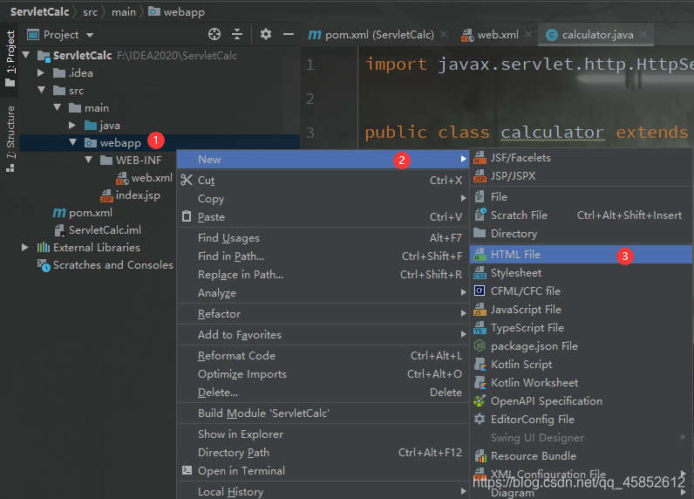This screenshot has width=694, height=499.
Task: Expand External Libraries node
Action: coord(25,247)
